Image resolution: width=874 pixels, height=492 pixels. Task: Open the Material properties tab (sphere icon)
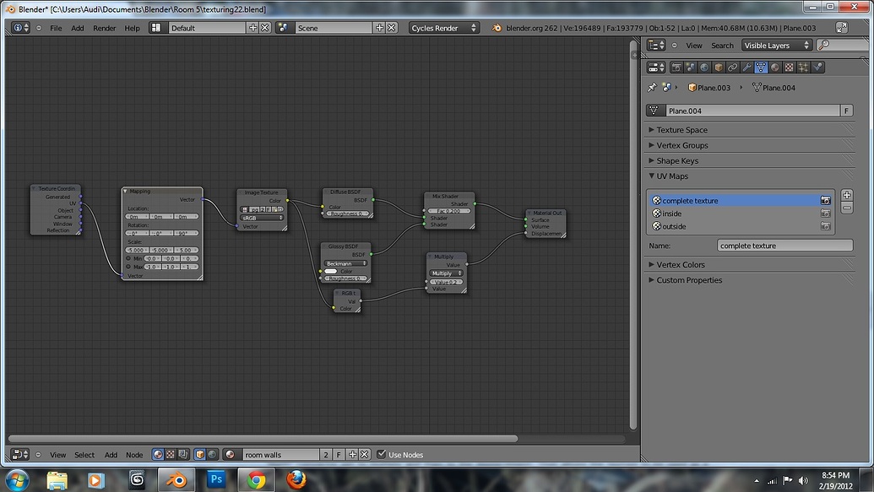coord(775,68)
